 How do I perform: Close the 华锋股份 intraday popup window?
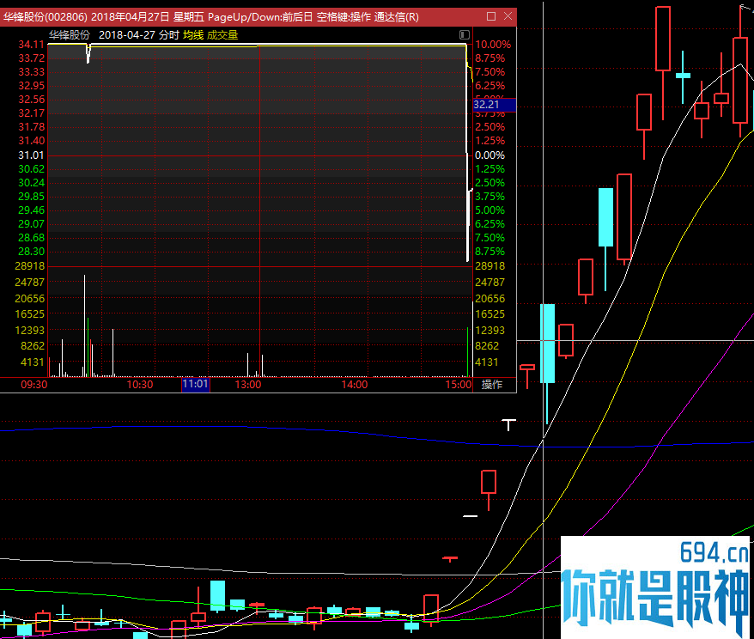click(x=508, y=16)
